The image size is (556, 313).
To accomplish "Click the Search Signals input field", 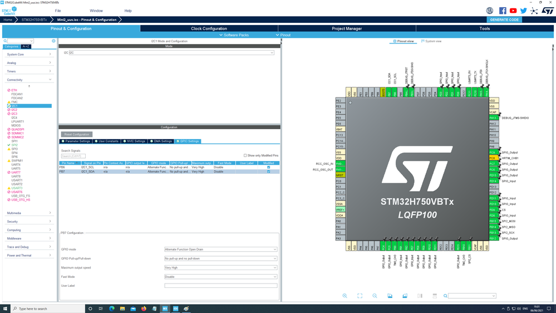I will [x=73, y=156].
